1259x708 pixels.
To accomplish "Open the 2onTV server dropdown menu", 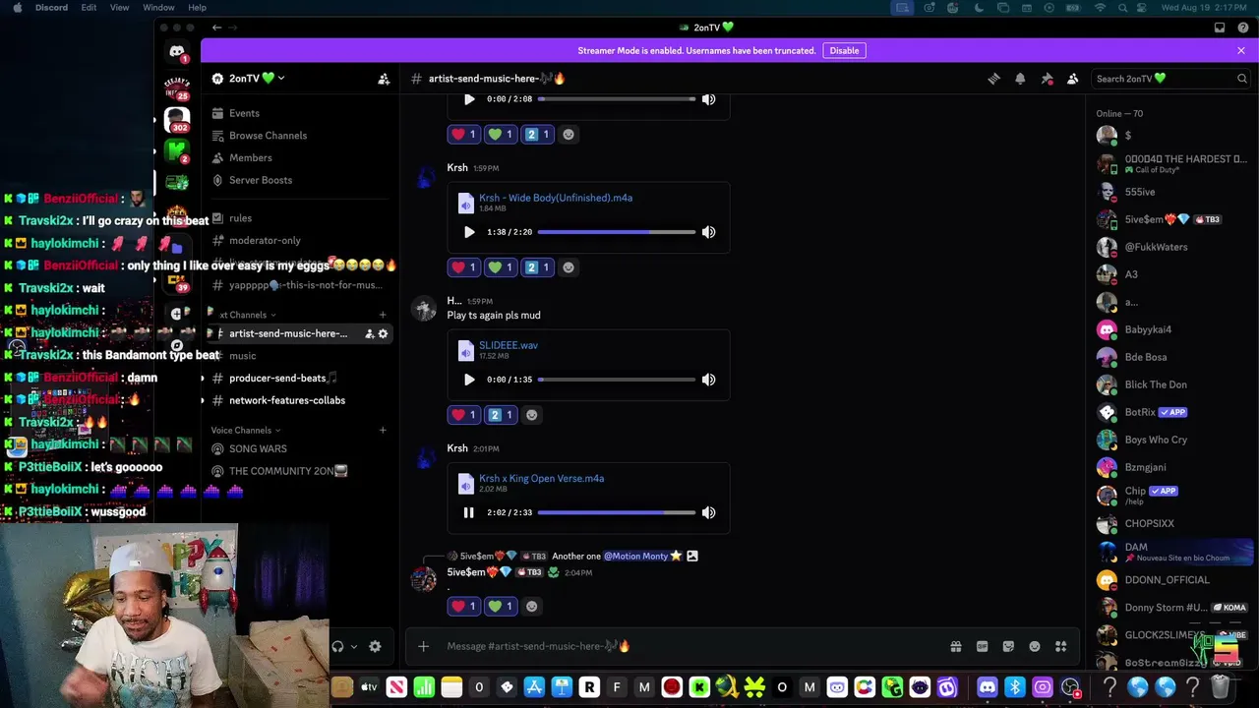I will point(257,79).
